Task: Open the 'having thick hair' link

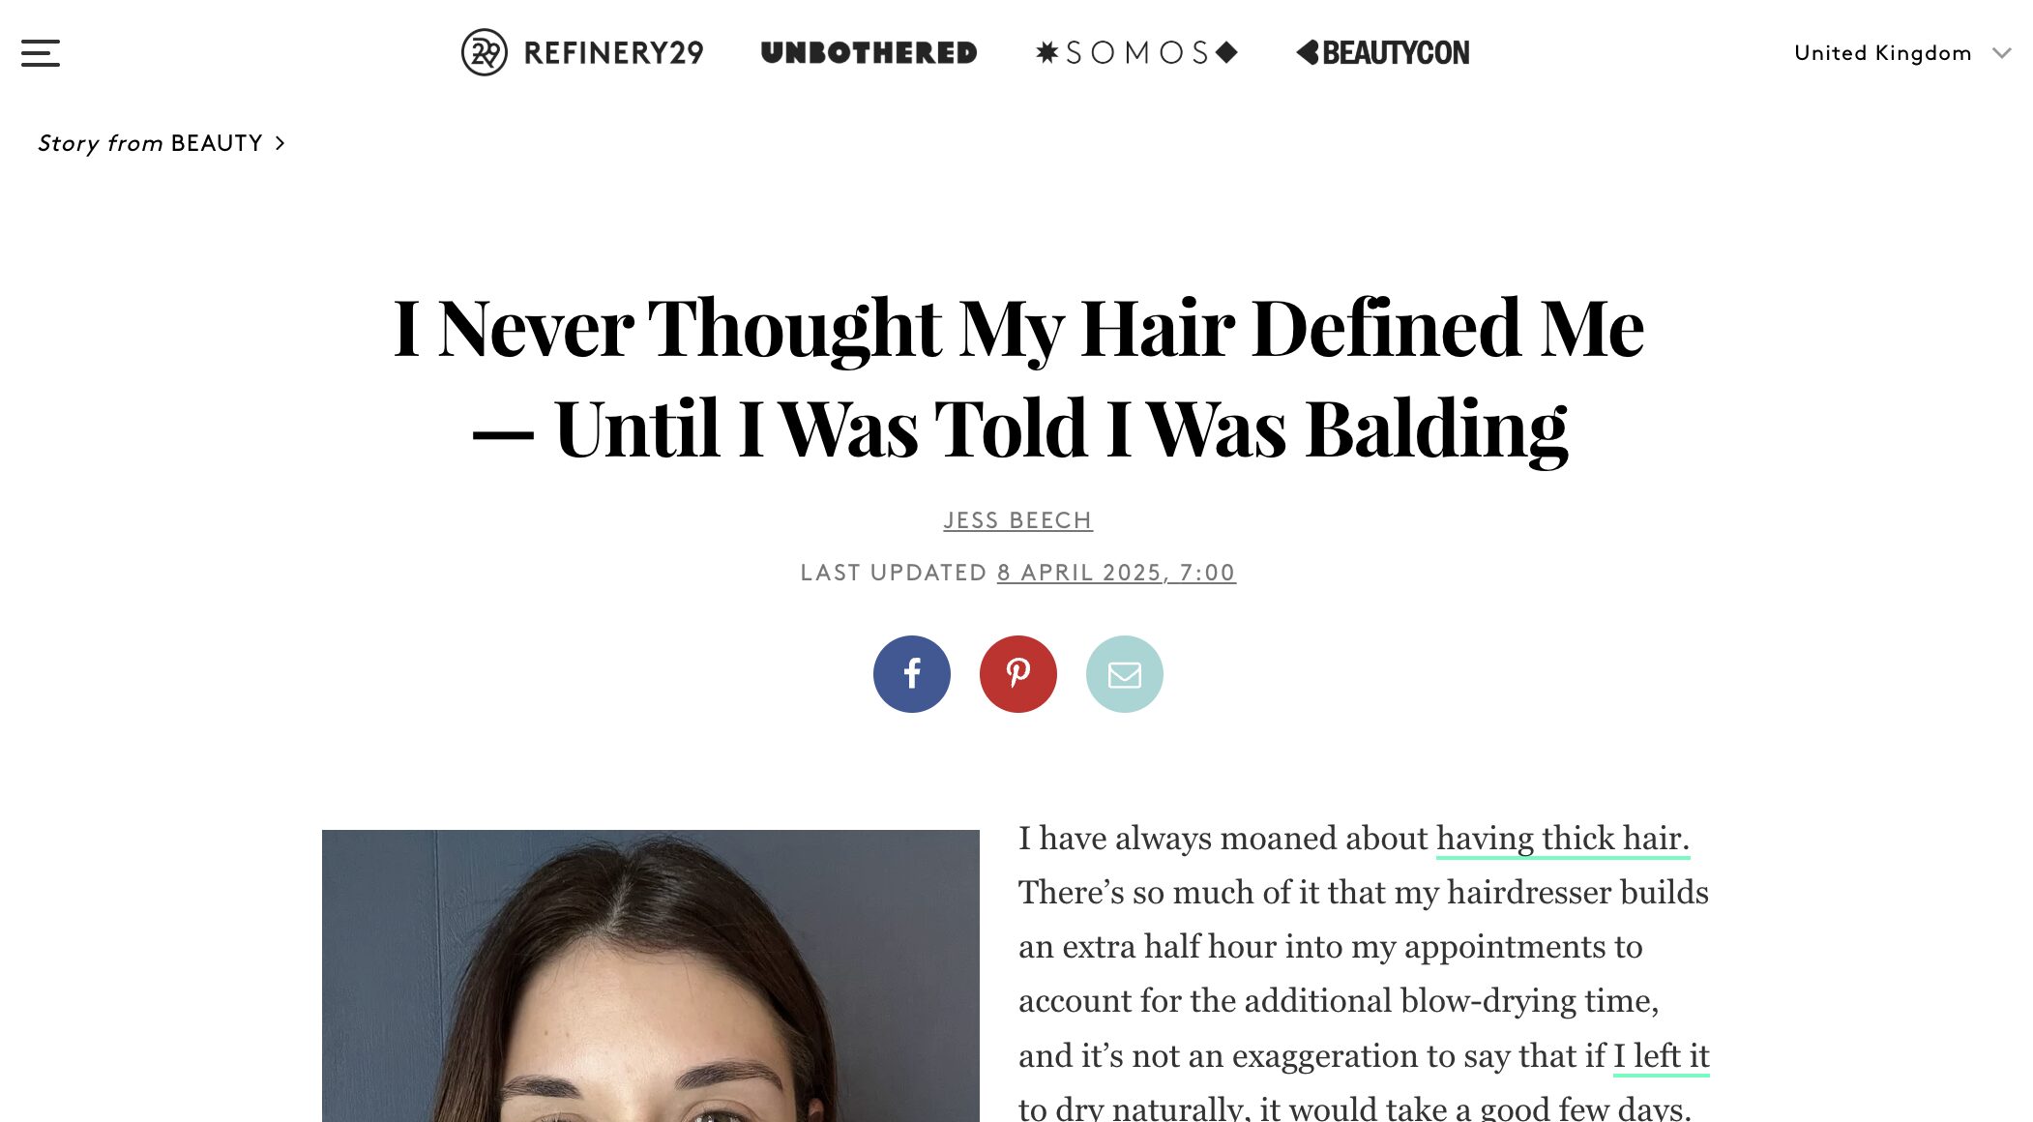Action: click(x=1562, y=839)
